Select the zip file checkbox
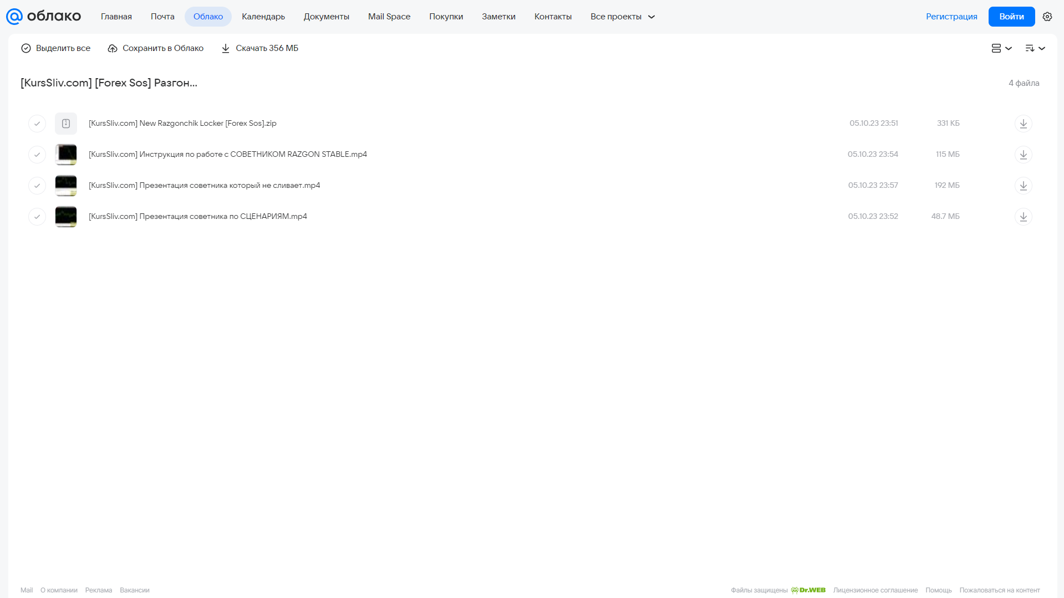The image size is (1064, 598). 37,124
